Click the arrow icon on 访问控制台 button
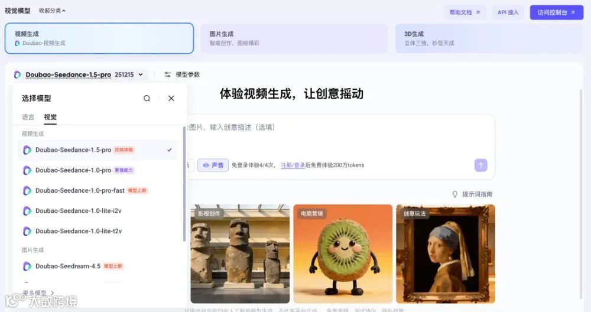This screenshot has height=312, width=591. point(573,12)
